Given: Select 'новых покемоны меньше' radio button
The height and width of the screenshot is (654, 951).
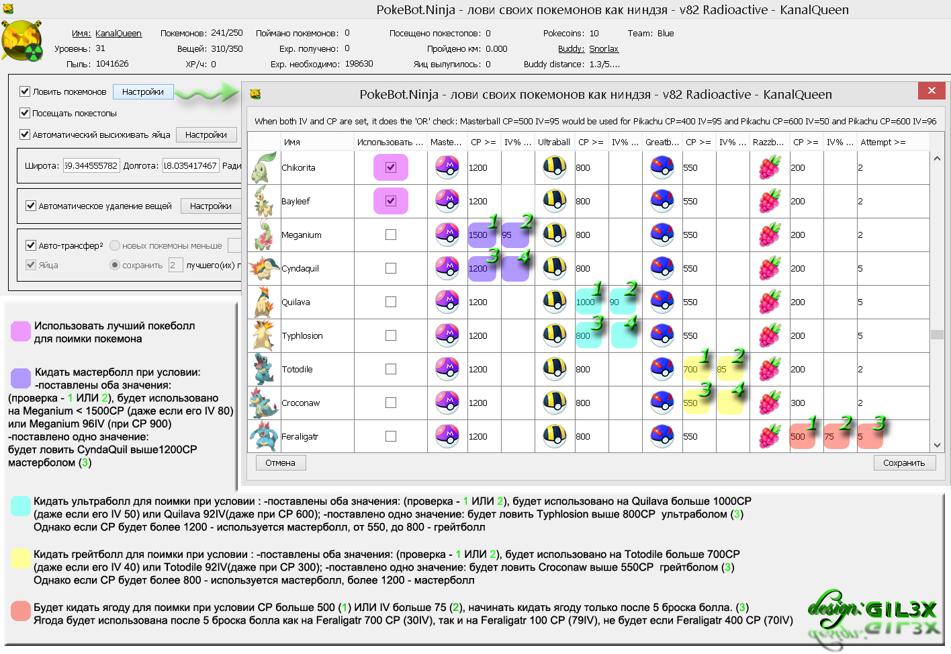Looking at the screenshot, I should coord(115,245).
